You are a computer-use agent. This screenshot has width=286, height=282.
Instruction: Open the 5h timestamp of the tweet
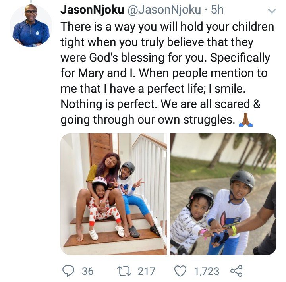(x=217, y=10)
